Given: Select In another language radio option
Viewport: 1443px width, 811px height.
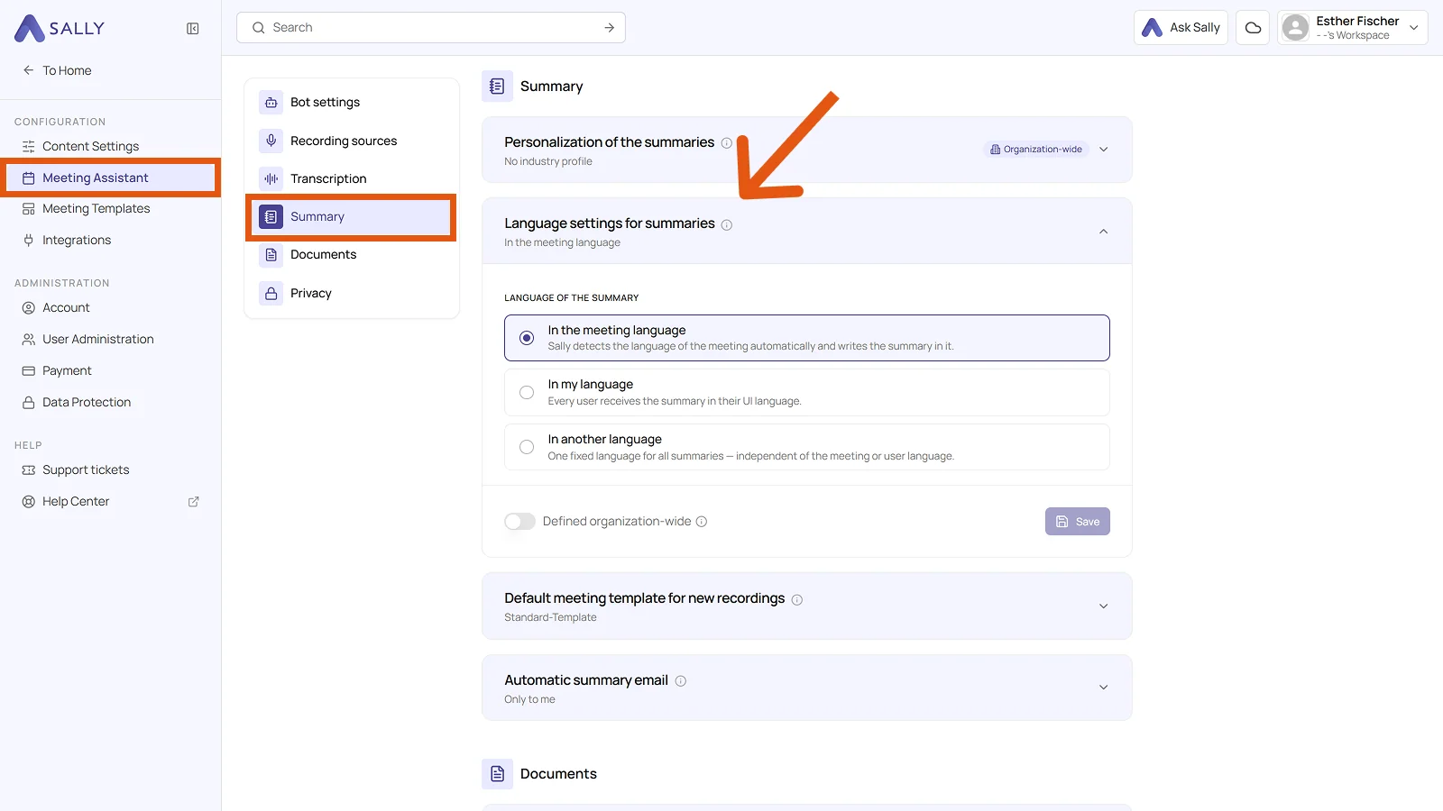Looking at the screenshot, I should (527, 447).
